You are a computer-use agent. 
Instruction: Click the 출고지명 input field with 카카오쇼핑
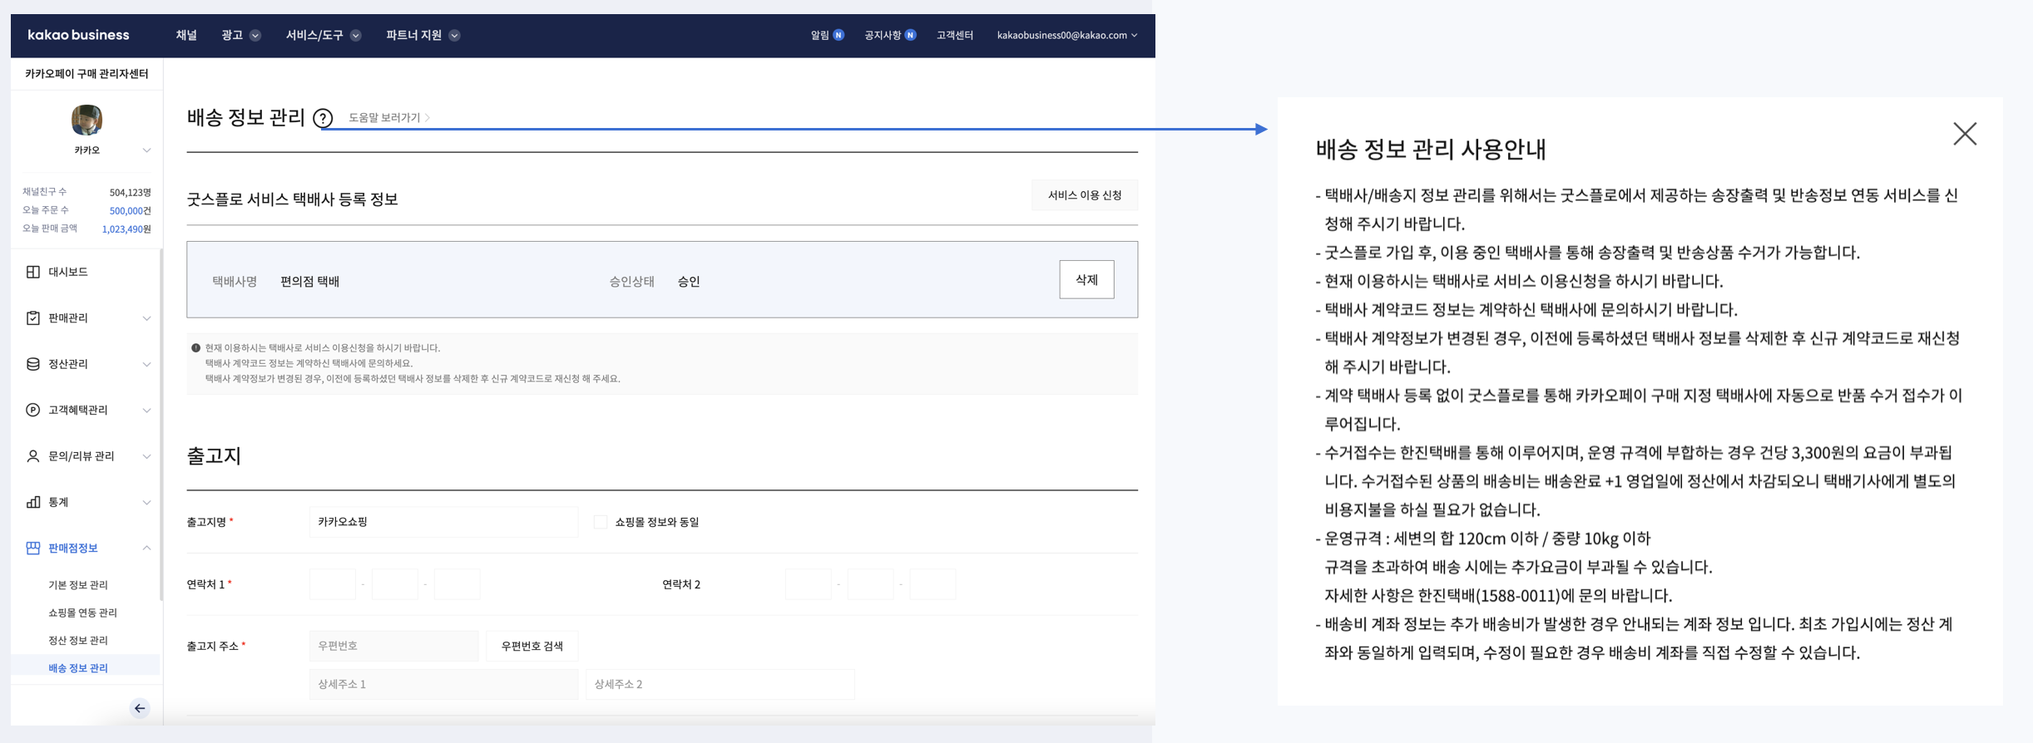pos(443,522)
